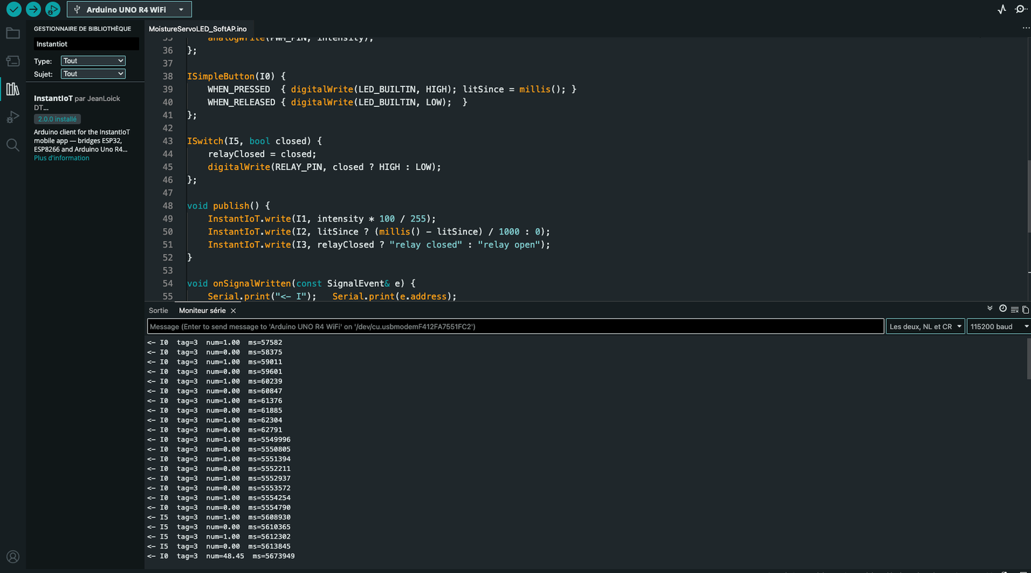This screenshot has height=573, width=1031.
Task: Open the Sketchbook folder icon in sidebar
Action: pos(13,34)
